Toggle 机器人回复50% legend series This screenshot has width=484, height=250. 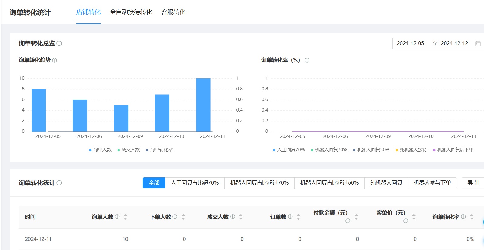point(371,150)
